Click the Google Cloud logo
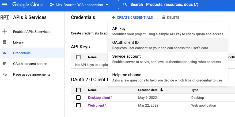The image size is (235, 117). 28,5
